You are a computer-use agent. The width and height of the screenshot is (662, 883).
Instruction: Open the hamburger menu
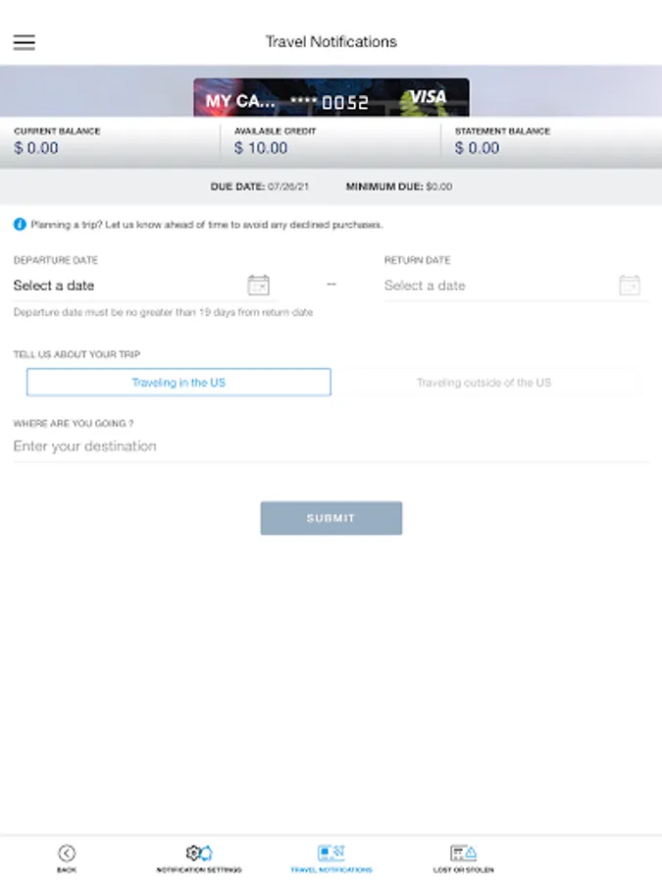click(25, 42)
